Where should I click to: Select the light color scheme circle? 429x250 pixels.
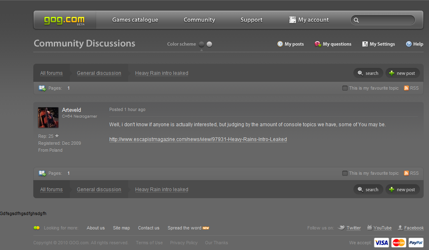tap(209, 44)
